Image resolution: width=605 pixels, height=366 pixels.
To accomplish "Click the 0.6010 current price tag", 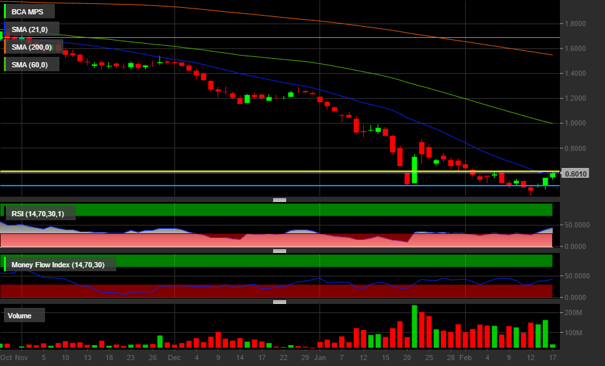I will [x=576, y=174].
